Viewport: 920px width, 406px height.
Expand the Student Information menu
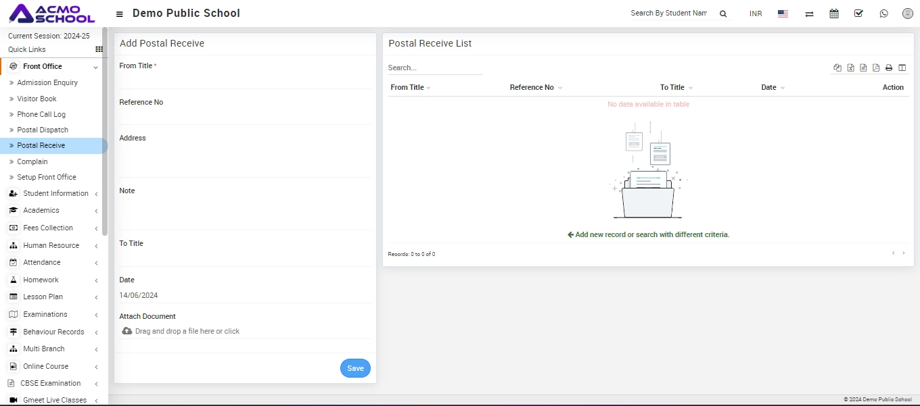pos(55,193)
